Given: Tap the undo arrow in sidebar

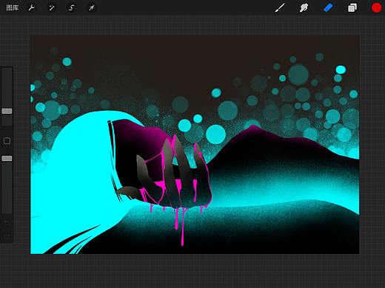Looking at the screenshot, I should pos(7,223).
